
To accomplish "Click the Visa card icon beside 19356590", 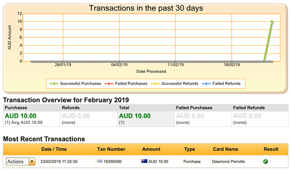I will [99, 161].
